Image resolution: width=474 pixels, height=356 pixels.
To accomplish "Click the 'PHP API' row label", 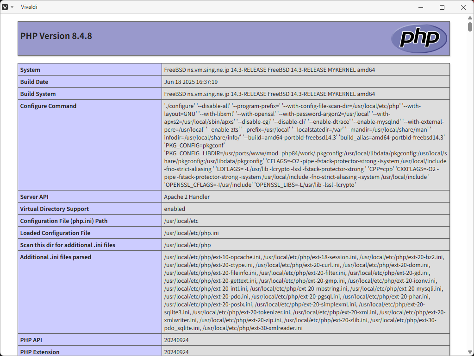I will click(x=31, y=340).
